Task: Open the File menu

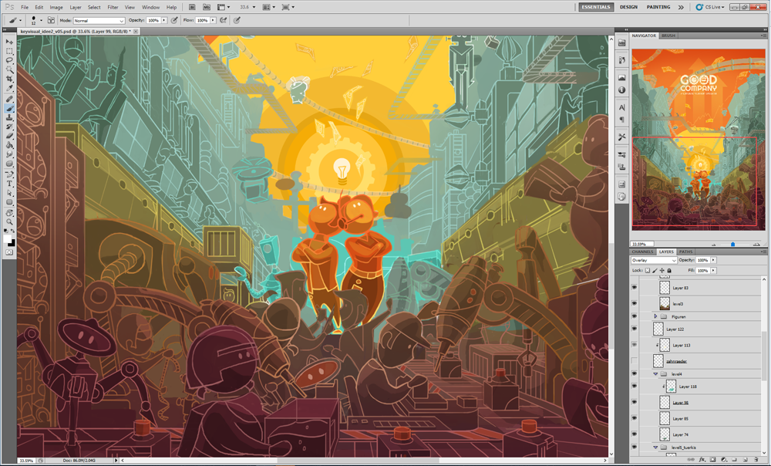Action: point(25,8)
